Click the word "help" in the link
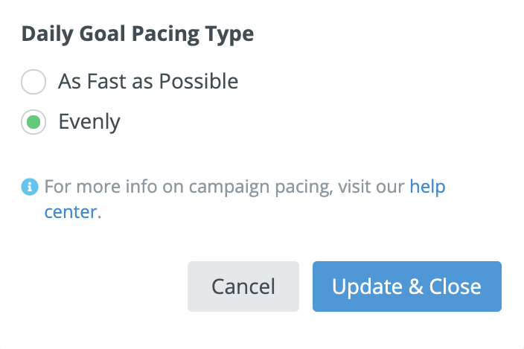 coord(427,186)
